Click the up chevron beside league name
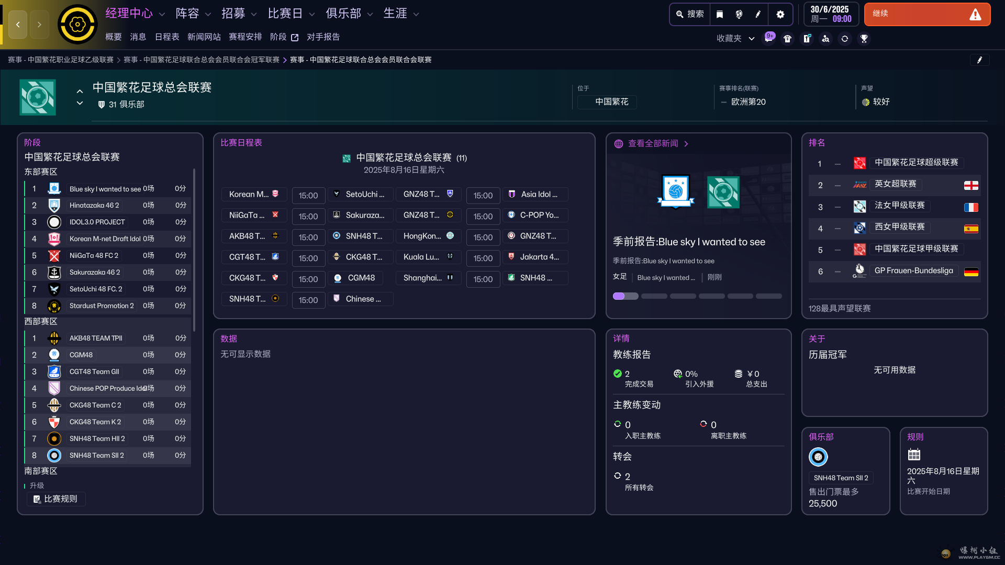1005x565 pixels. tap(80, 91)
